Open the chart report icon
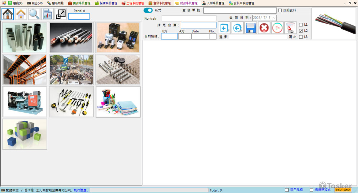Image resolution: width=358 pixels, height=193 pixels. (48, 14)
